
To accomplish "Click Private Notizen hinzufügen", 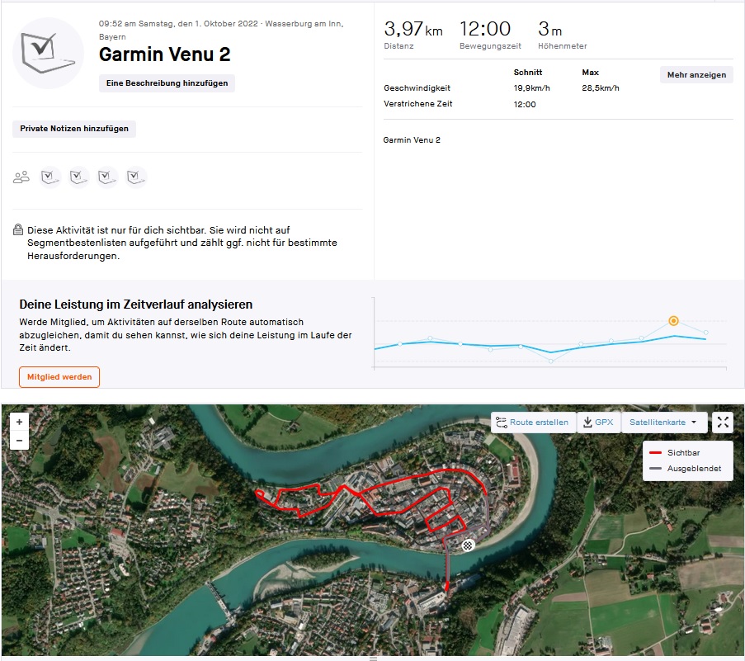I will pos(74,129).
